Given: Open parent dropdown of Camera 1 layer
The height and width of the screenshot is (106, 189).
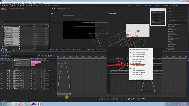Looking at the screenshot, I should pos(50,70).
